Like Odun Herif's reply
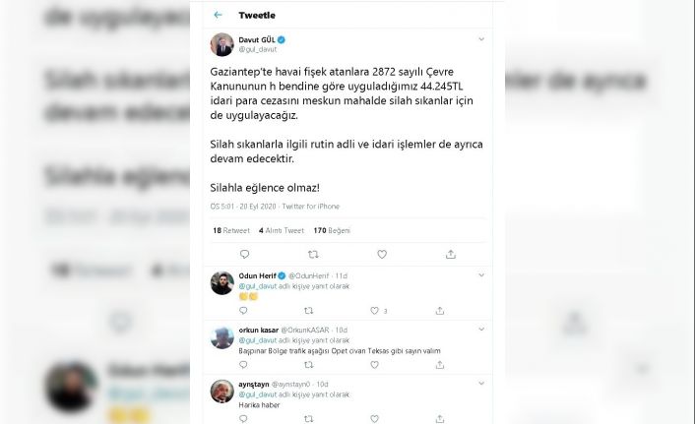Viewport: 695px width, 424px height. pos(374,311)
